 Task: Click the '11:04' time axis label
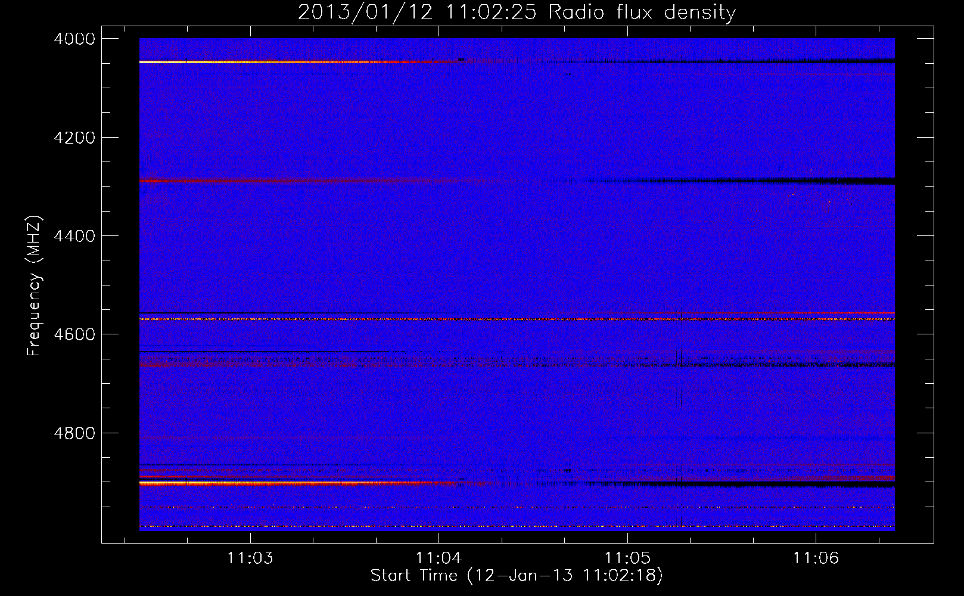(x=439, y=558)
